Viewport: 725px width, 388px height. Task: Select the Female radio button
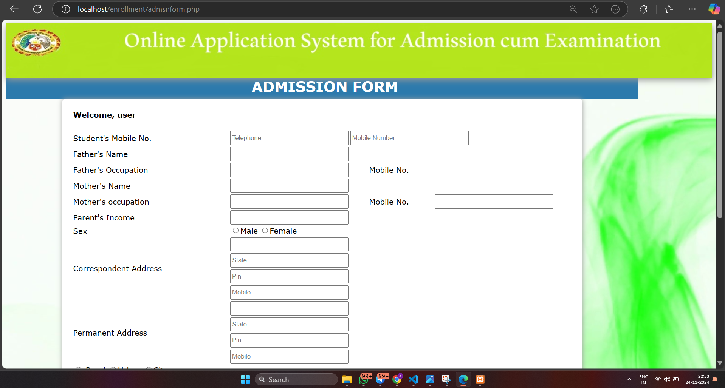click(x=265, y=230)
